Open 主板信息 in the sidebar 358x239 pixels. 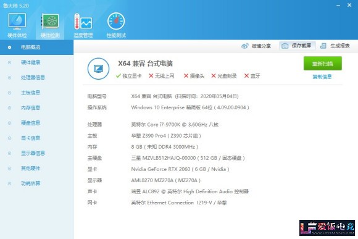click(36, 93)
